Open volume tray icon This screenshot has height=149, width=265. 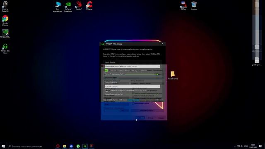point(242,146)
